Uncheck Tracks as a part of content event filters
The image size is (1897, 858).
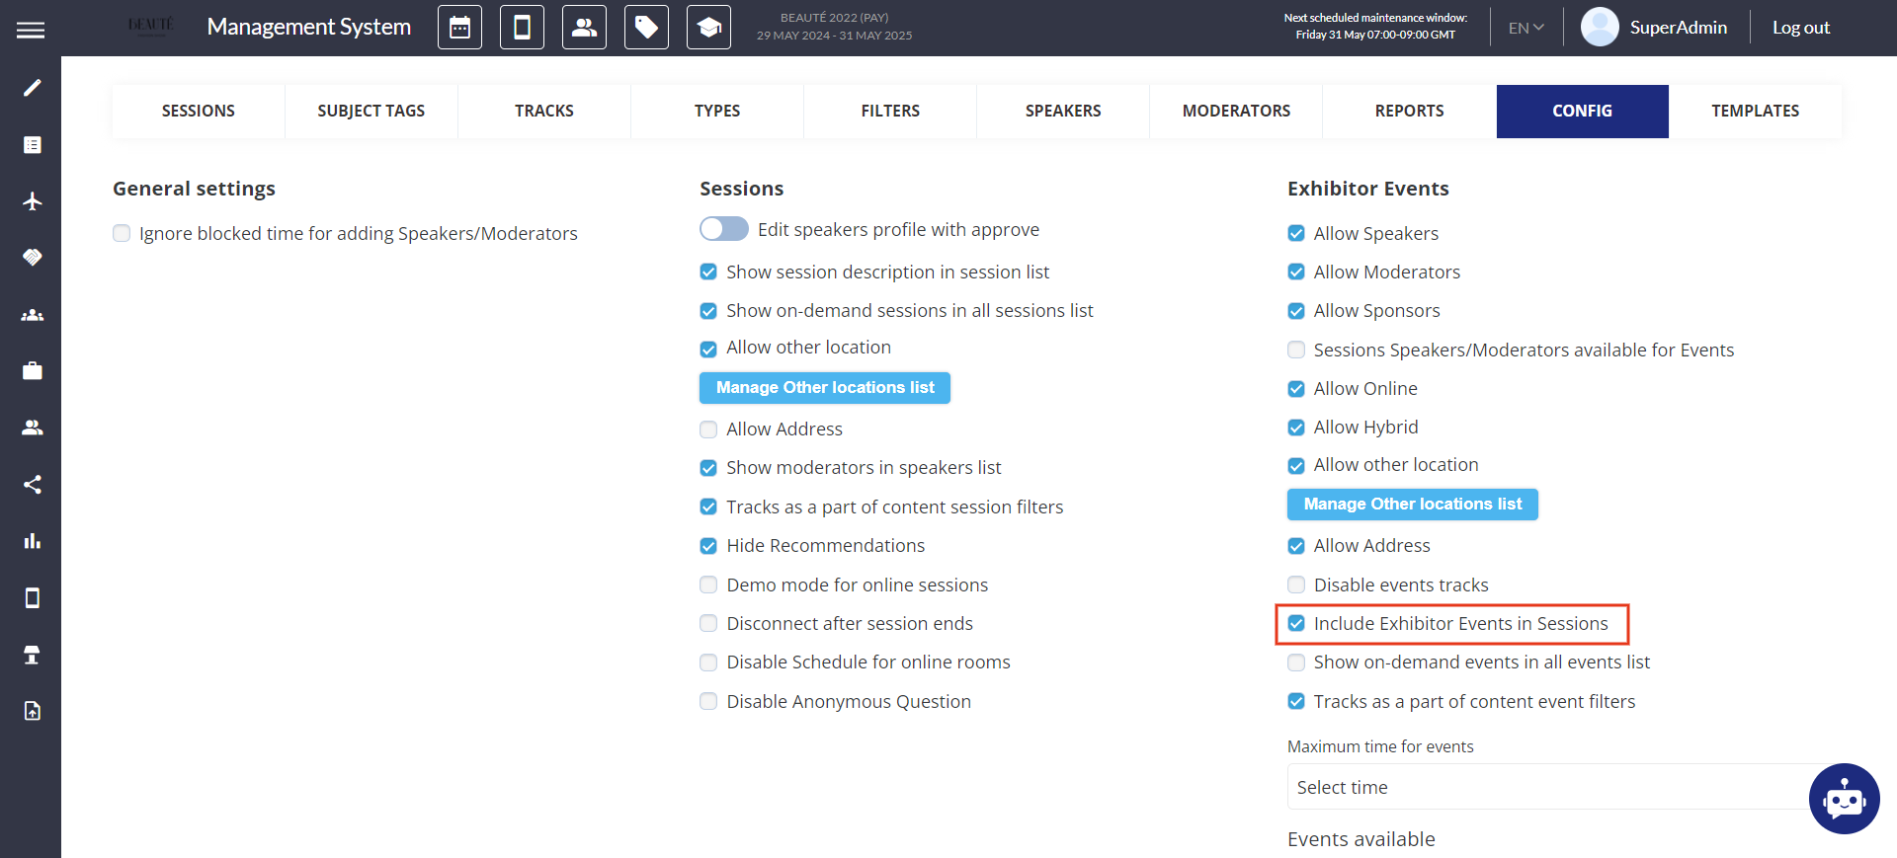click(1296, 702)
